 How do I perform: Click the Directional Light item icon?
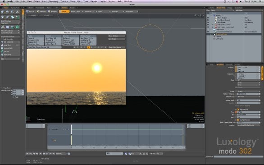click(214, 34)
